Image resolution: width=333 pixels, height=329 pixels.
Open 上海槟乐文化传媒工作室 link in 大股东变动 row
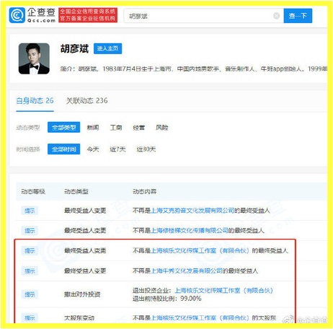200,318
